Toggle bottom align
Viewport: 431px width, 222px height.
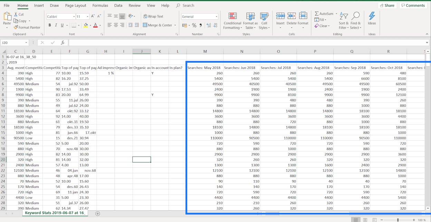click(x=122, y=16)
